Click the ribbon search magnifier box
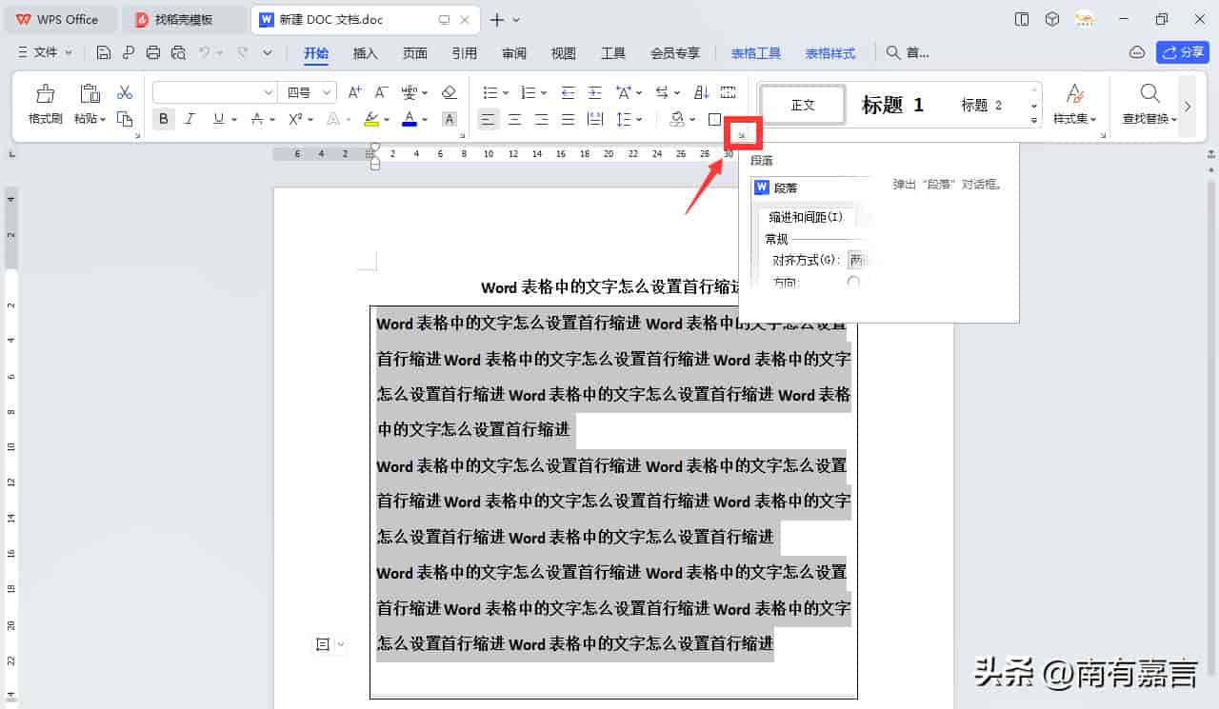Viewport: 1219px width, 709px height. tap(908, 53)
